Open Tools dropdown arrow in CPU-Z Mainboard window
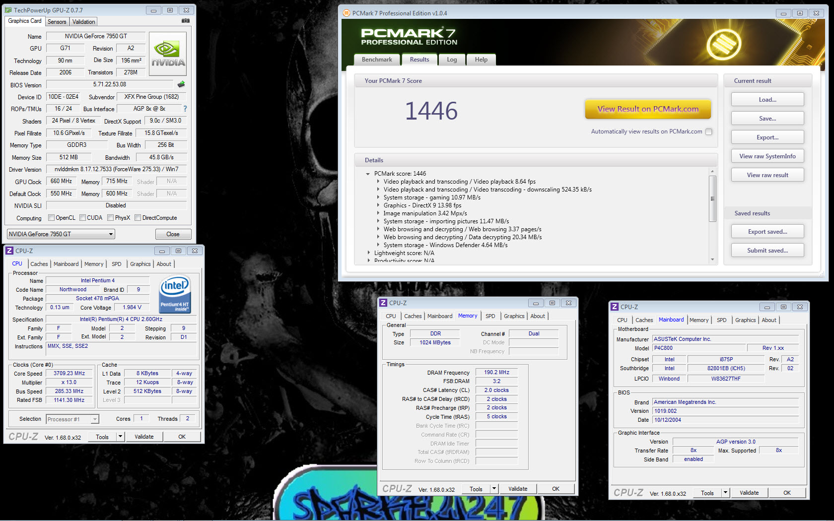Screen dimensions: 834x521 point(725,493)
